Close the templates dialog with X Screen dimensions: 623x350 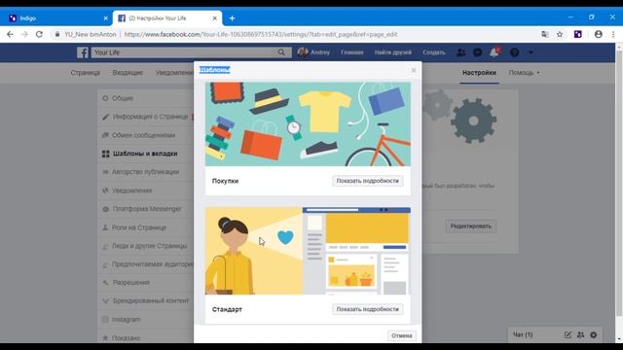[413, 70]
